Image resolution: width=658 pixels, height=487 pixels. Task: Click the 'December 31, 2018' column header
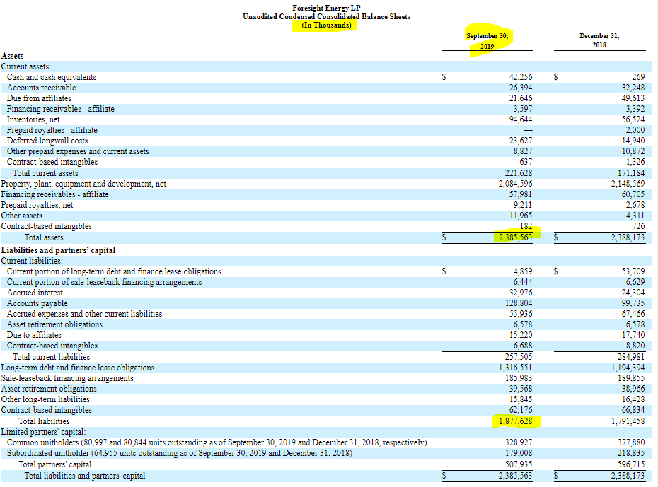tap(599, 40)
